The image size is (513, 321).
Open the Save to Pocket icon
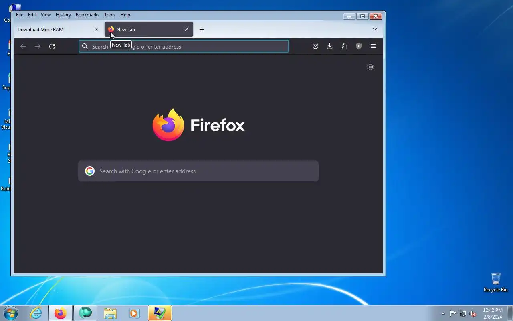click(x=315, y=47)
